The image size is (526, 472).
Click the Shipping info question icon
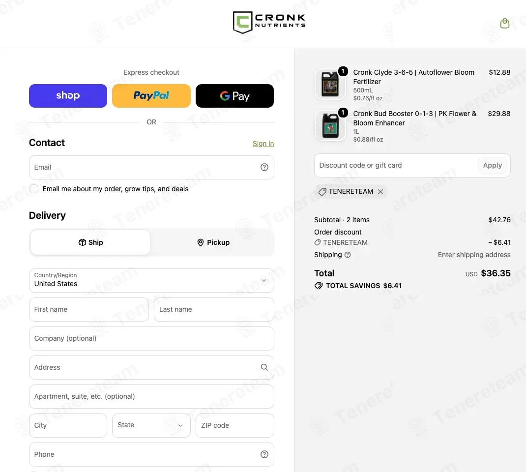coord(348,255)
